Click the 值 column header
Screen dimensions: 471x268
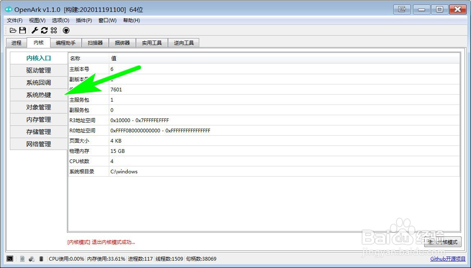(x=284, y=59)
